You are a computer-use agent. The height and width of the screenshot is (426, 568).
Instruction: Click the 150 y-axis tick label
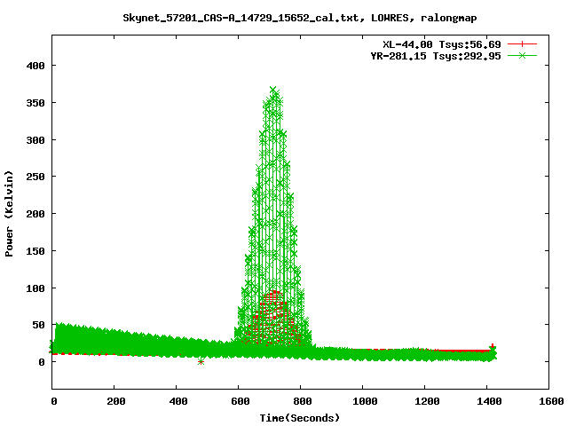(35, 251)
